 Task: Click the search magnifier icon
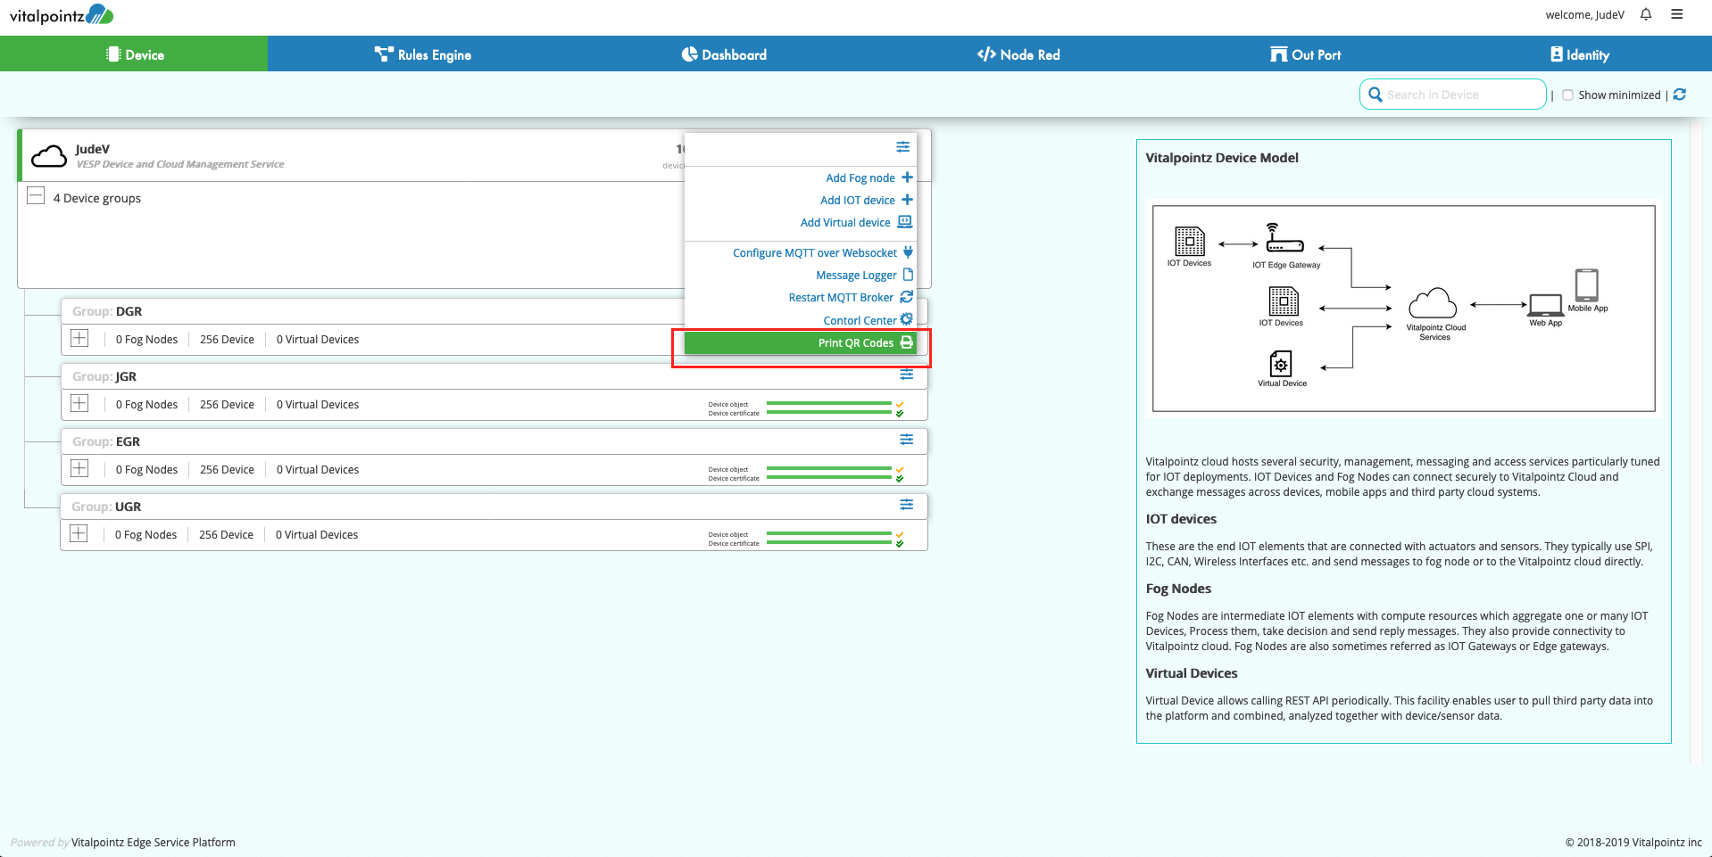pos(1375,95)
